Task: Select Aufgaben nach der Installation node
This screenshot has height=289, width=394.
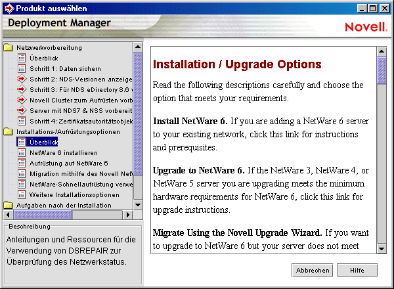Action: (x=64, y=206)
